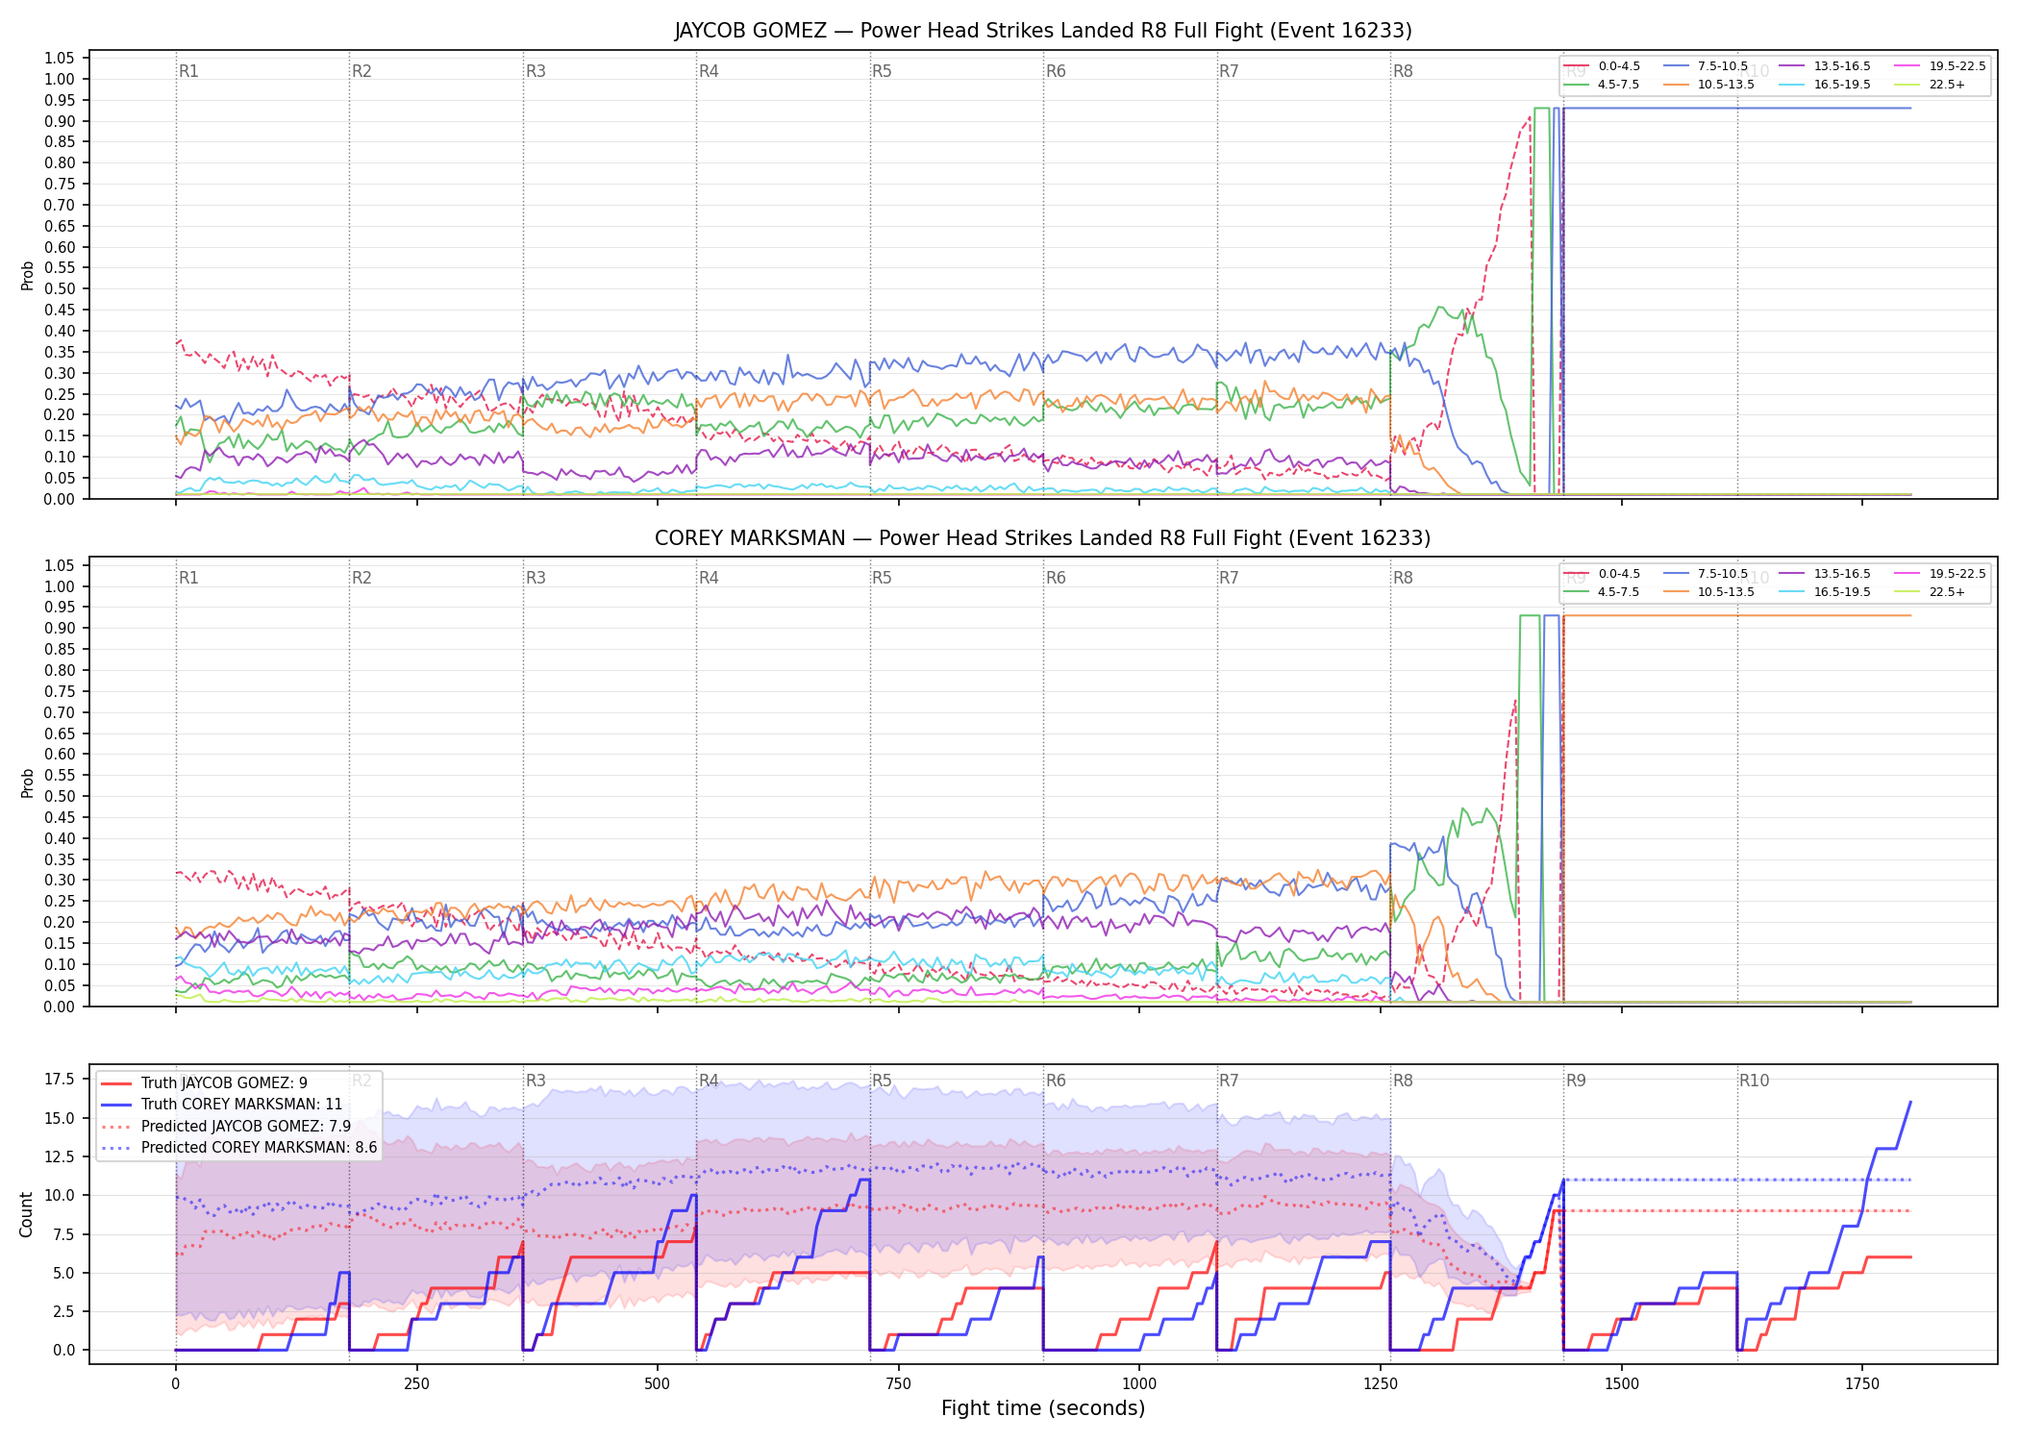Click the R9 label in the count chart
The width and height of the screenshot is (2019, 1442).
1576,1081
